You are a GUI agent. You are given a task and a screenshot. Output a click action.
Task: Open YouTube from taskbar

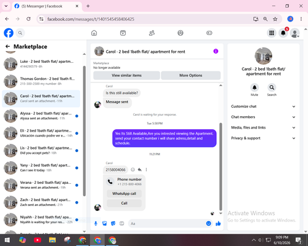coord(38,240)
